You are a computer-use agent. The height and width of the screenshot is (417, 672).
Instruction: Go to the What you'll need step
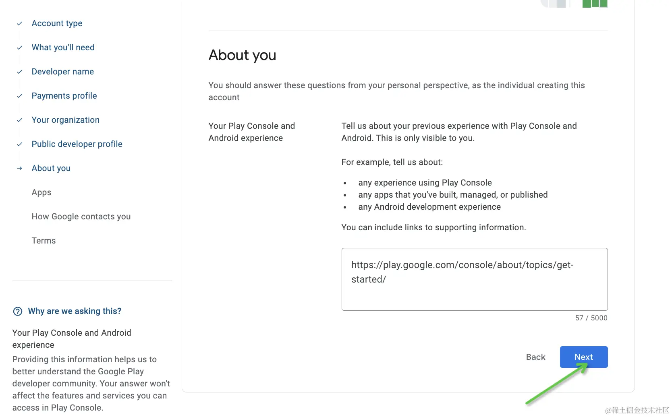click(63, 47)
